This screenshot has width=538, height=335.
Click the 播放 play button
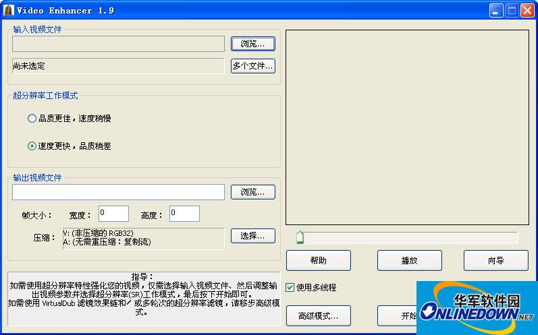[x=409, y=260]
